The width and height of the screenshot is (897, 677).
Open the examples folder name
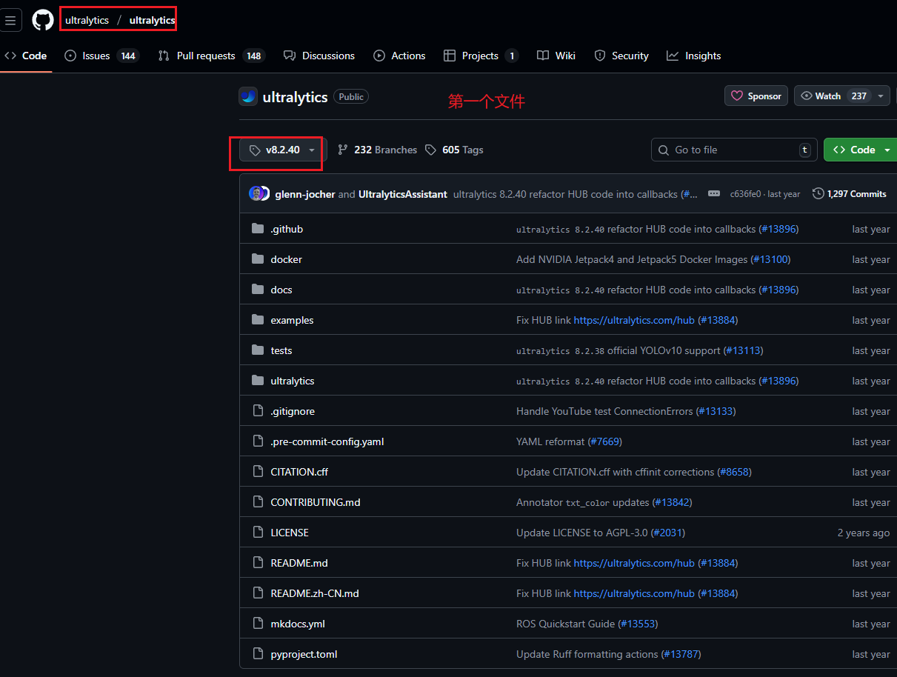click(292, 320)
